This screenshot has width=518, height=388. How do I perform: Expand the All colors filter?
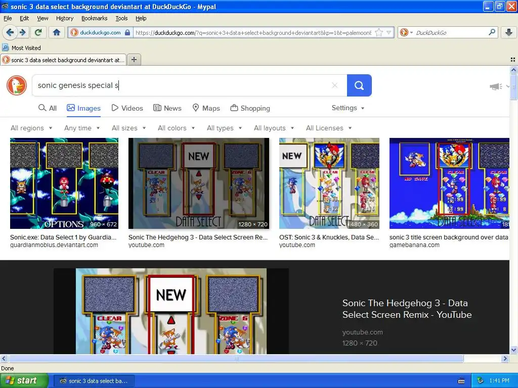pyautogui.click(x=176, y=128)
